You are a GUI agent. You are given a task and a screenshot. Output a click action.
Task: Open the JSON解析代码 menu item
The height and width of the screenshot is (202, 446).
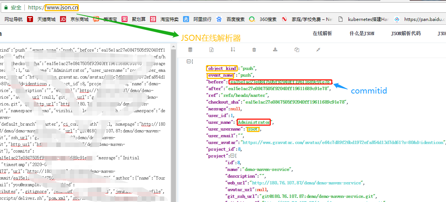(405, 33)
